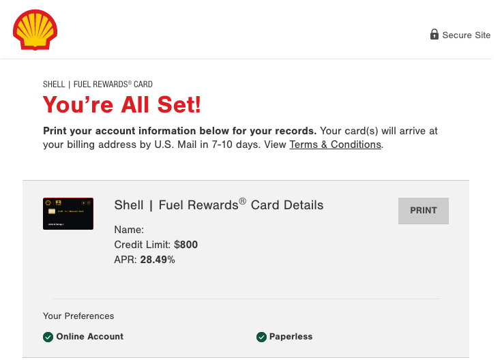Click the Name field label
This screenshot has height=364, width=502.
tap(129, 230)
